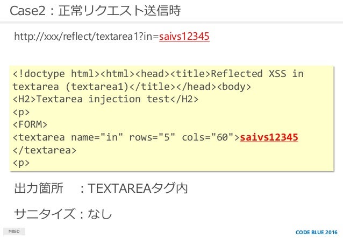Click the 出力箇所 label
Image resolution: width=343 pixels, height=238 pixels.
coord(39,188)
